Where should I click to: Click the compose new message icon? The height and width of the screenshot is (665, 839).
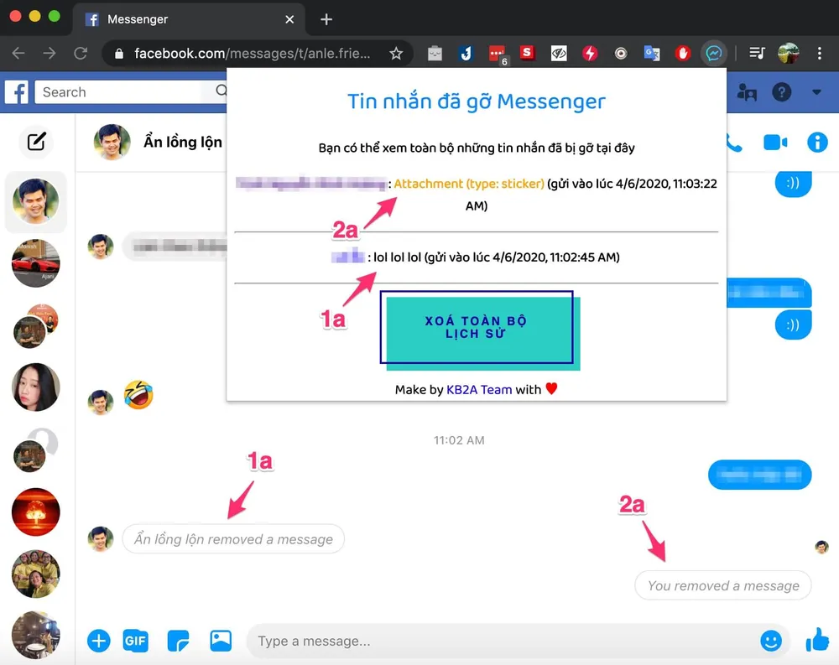click(x=36, y=142)
